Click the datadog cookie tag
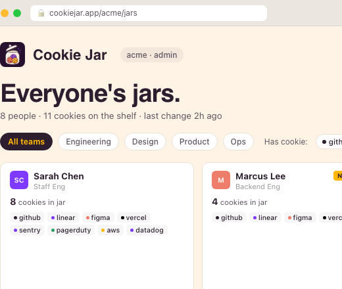Image resolution: width=342 pixels, height=289 pixels. [147, 230]
